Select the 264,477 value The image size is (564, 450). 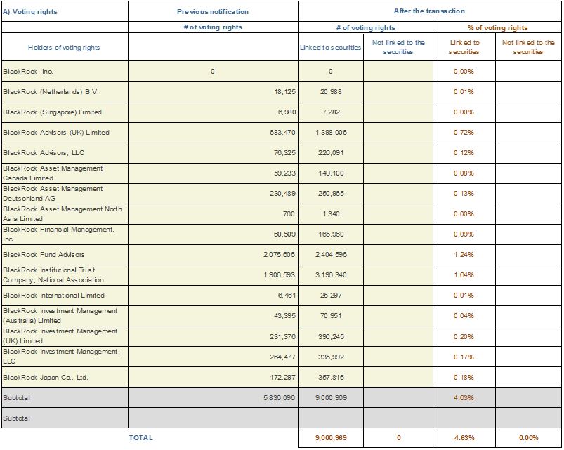(x=283, y=357)
